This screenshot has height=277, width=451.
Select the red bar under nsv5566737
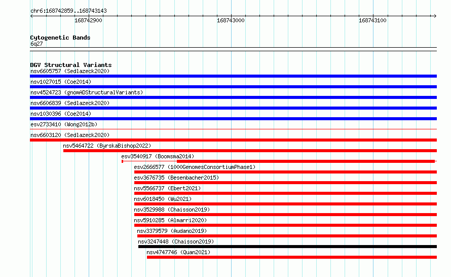point(285,193)
